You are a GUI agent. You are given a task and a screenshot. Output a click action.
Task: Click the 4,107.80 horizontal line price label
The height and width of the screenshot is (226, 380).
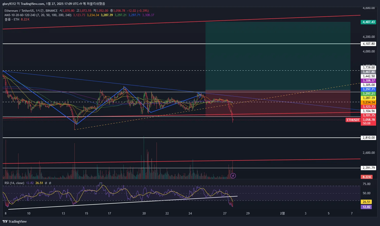[369, 44]
